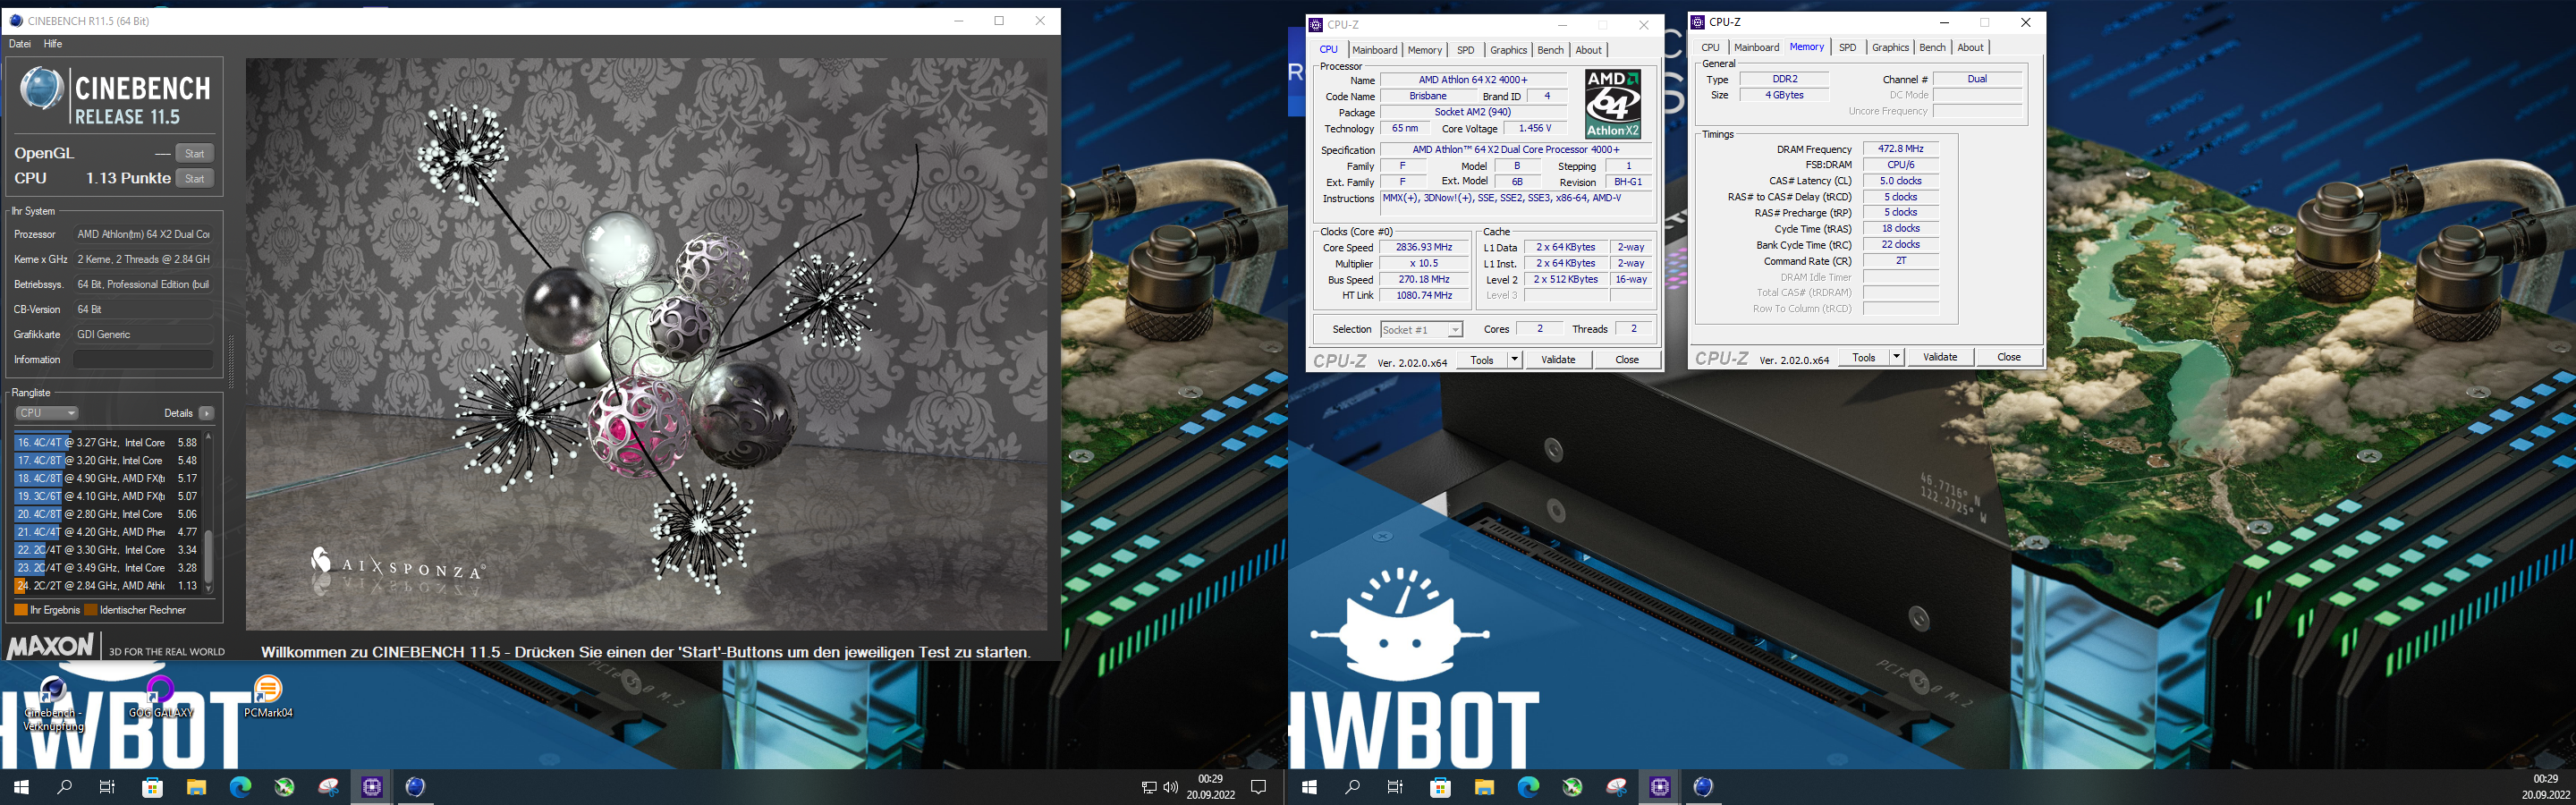Viewport: 2576px width, 805px height.
Task: Select ranking row 21 AMD Phenom 4.77
Action: click(107, 532)
